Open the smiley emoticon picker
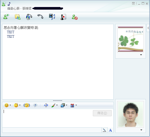The height and width of the screenshot is (137, 150). tap(6, 105)
